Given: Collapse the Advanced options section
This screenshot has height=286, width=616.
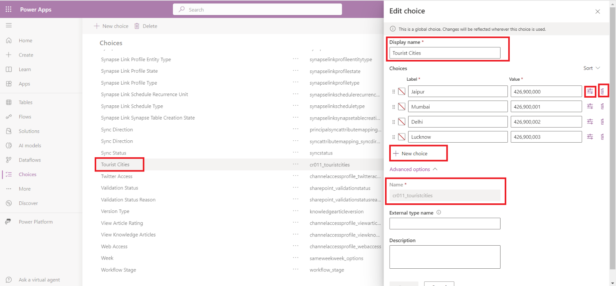Looking at the screenshot, I should point(413,169).
